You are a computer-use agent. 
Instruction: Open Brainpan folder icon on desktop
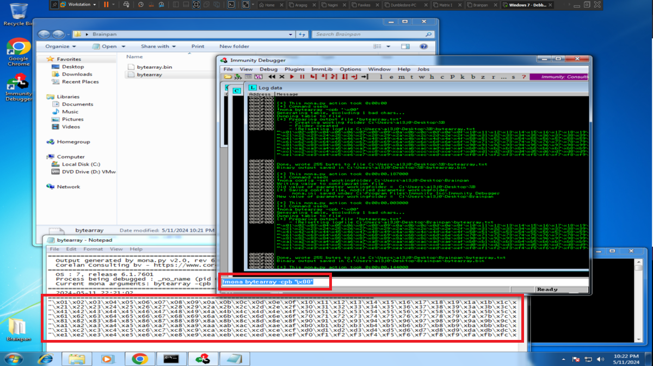pyautogui.click(x=18, y=329)
